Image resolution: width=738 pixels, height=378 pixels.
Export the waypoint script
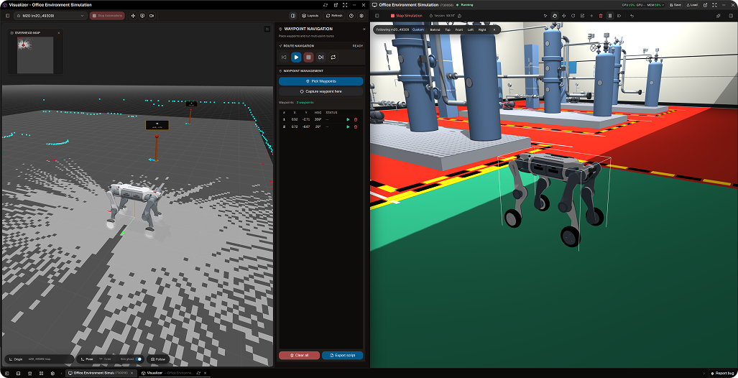(343, 356)
